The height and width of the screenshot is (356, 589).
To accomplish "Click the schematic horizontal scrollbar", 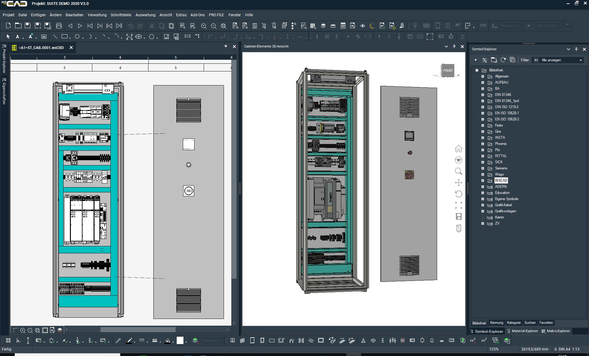I will click(x=137, y=330).
